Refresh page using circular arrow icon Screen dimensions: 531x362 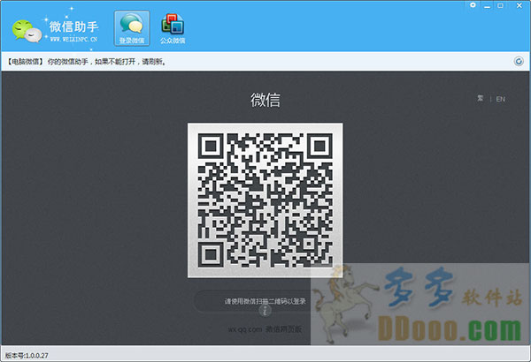(x=519, y=61)
